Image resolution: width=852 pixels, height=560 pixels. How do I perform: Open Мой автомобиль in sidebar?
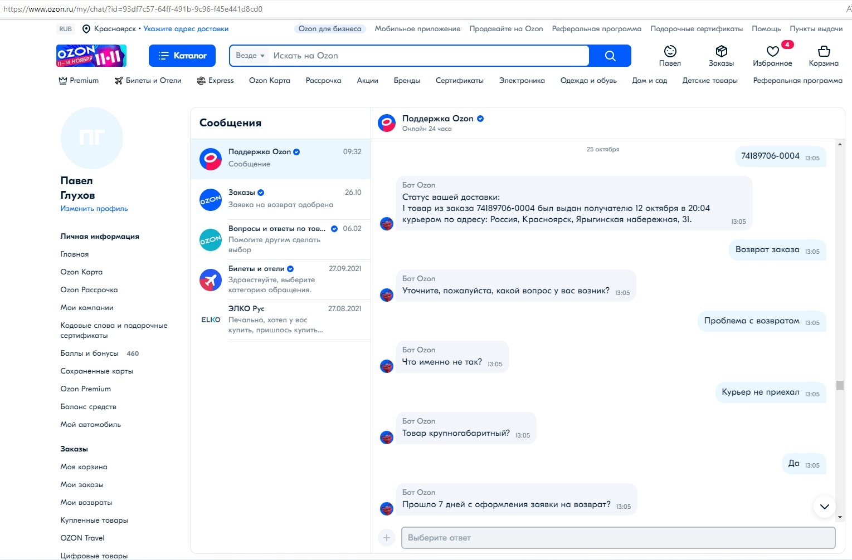click(90, 425)
